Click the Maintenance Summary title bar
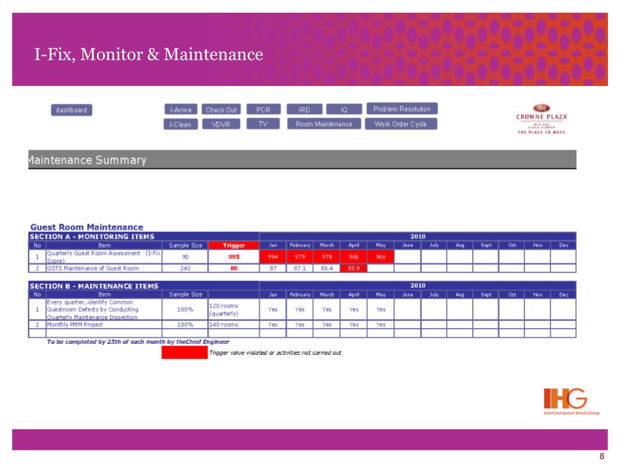 [302, 160]
